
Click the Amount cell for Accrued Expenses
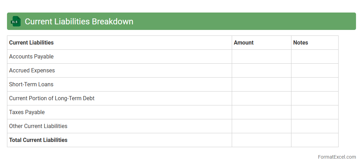261,70
